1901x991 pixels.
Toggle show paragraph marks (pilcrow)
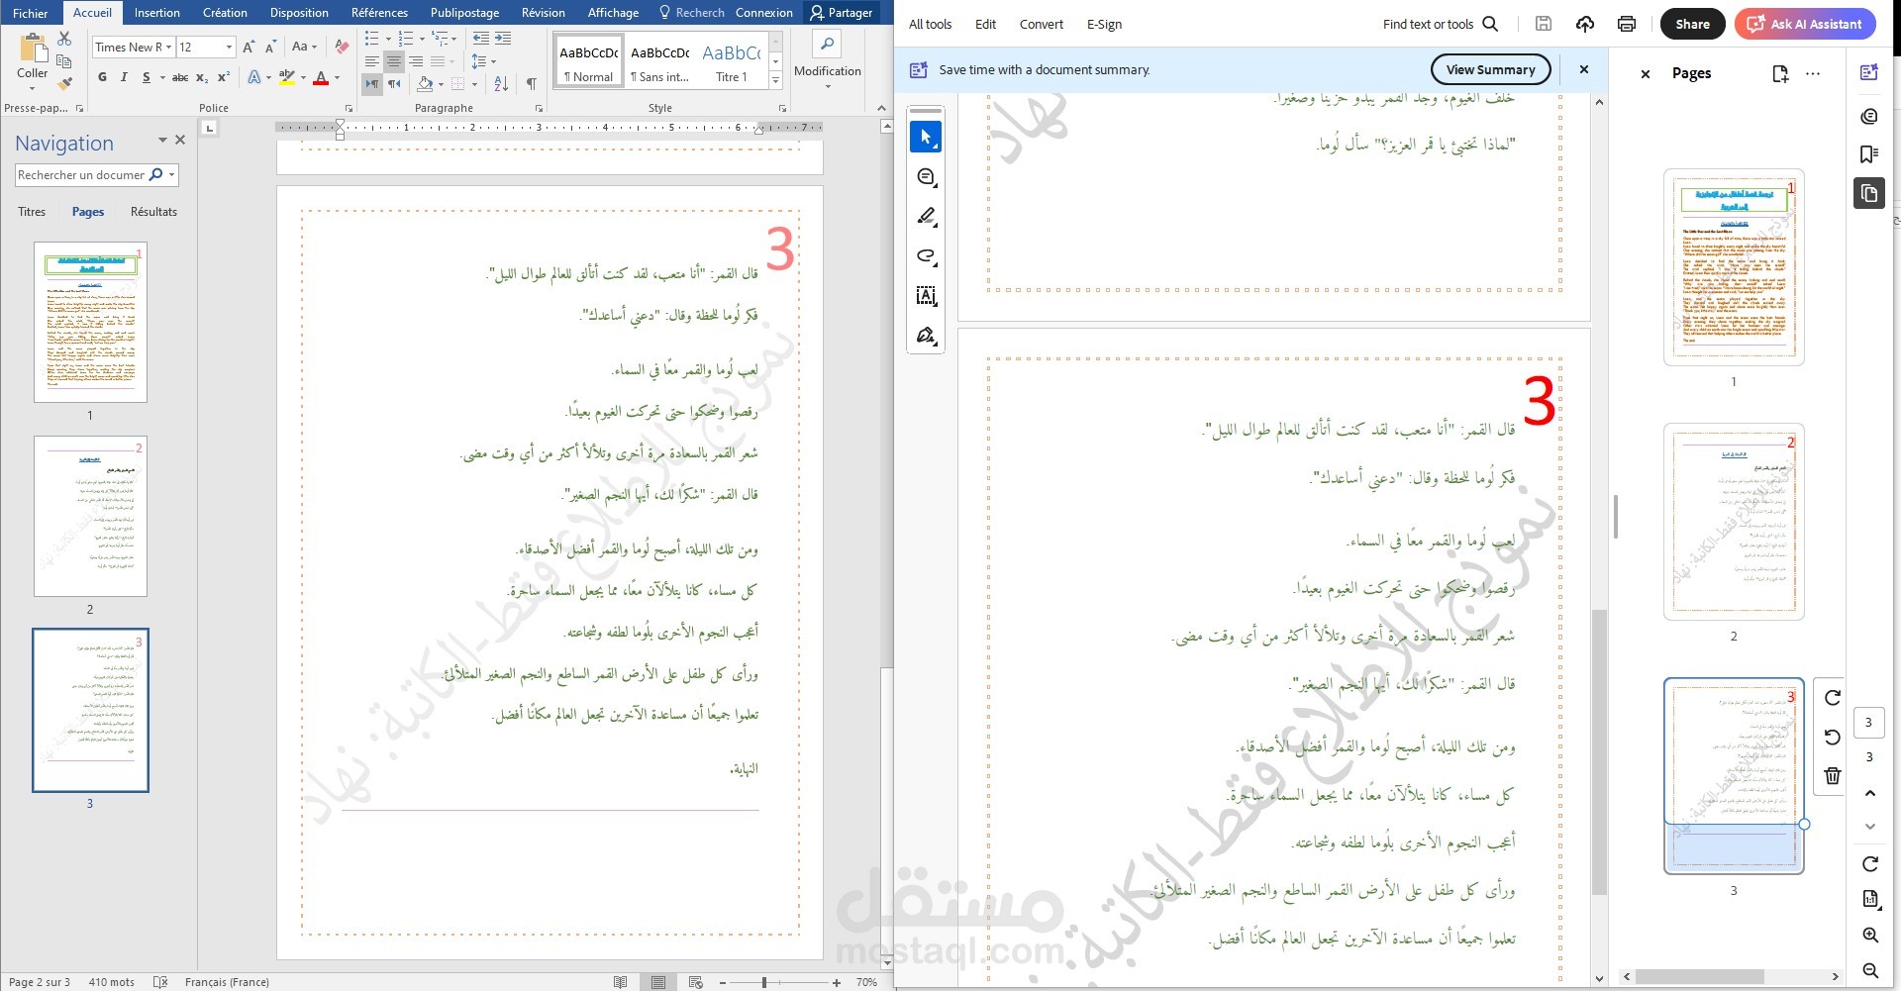click(x=532, y=84)
